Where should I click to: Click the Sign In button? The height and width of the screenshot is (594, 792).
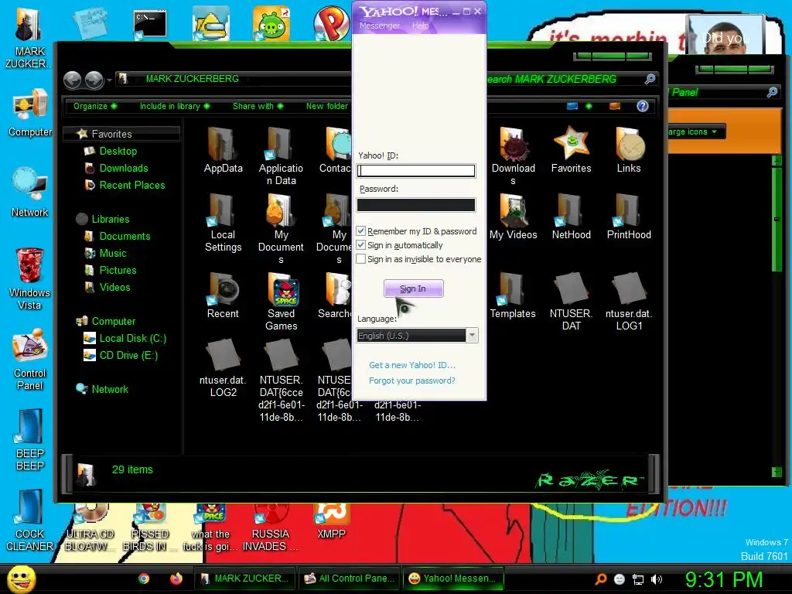[x=413, y=288]
